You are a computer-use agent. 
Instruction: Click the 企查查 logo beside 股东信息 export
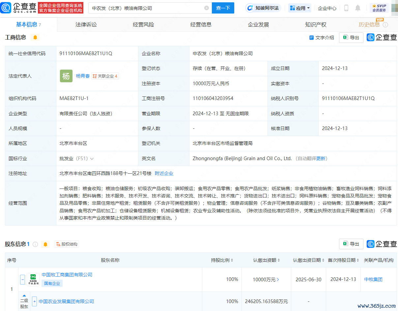(382, 244)
